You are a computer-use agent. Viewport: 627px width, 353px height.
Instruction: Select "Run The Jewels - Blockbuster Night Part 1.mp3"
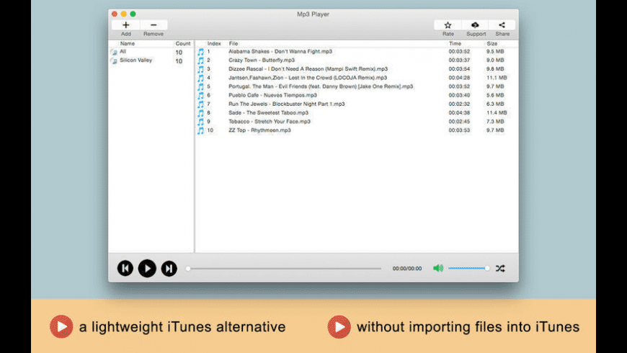point(286,104)
